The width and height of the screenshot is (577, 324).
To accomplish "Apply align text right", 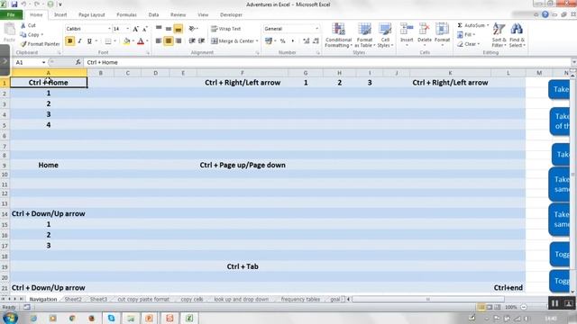I will tap(179, 40).
